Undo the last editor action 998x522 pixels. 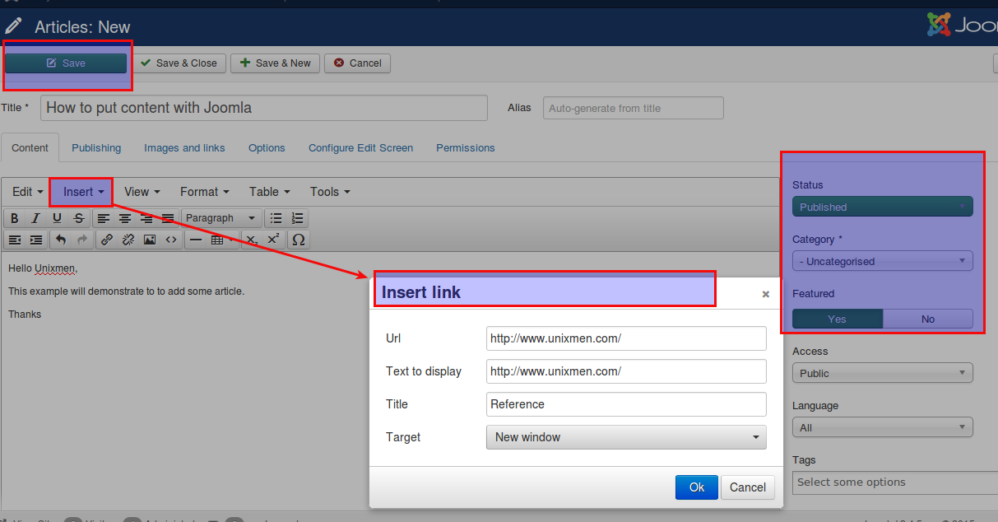60,240
